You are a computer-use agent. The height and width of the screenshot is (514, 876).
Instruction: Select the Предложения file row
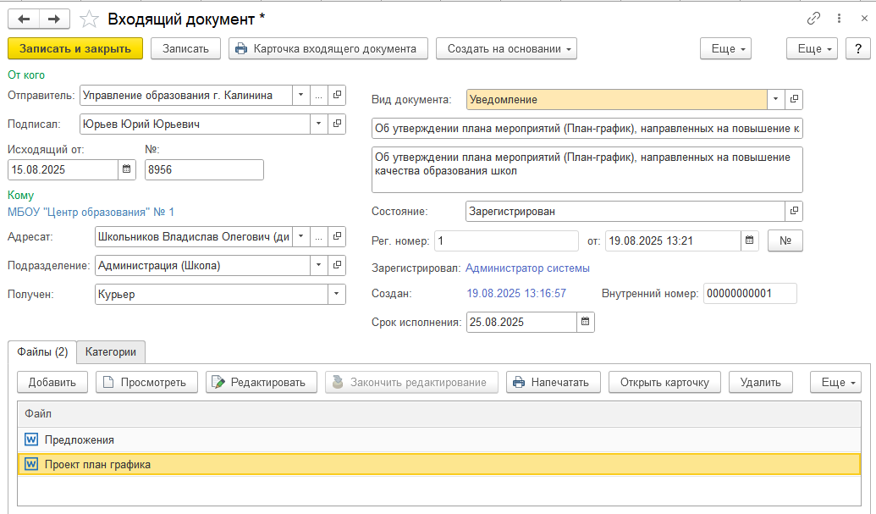[x=80, y=439]
